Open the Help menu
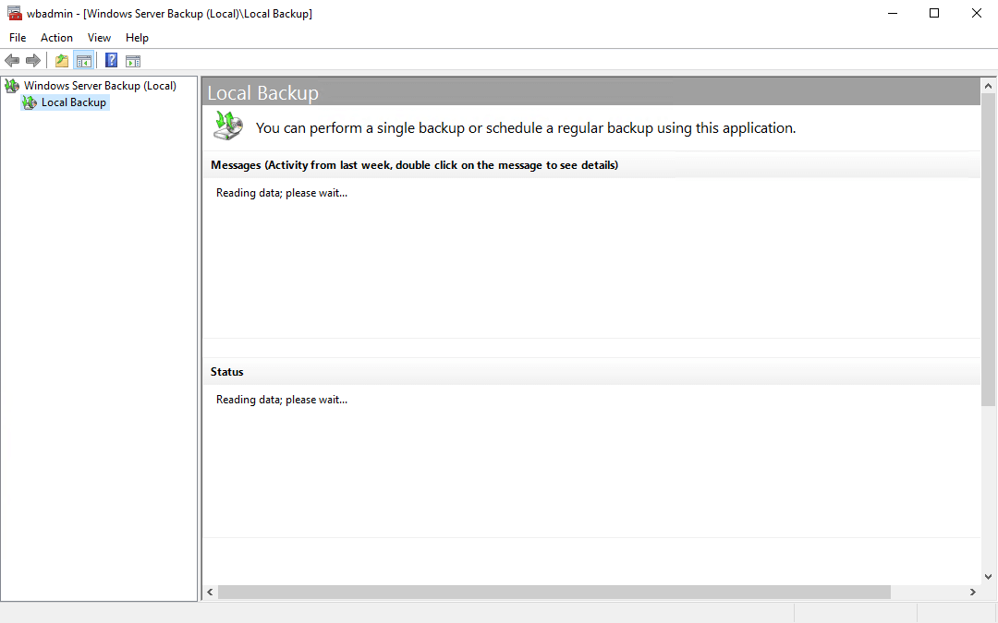The height and width of the screenshot is (623, 998). (x=137, y=38)
